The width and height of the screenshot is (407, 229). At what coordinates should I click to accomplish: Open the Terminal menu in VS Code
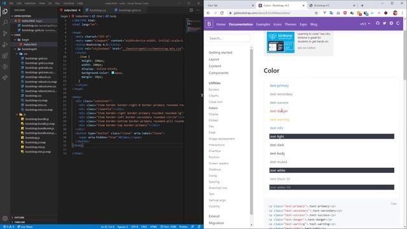coord(69,3)
